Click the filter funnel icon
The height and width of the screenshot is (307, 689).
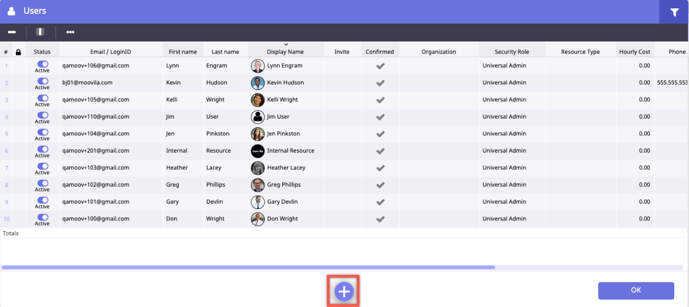pos(674,12)
